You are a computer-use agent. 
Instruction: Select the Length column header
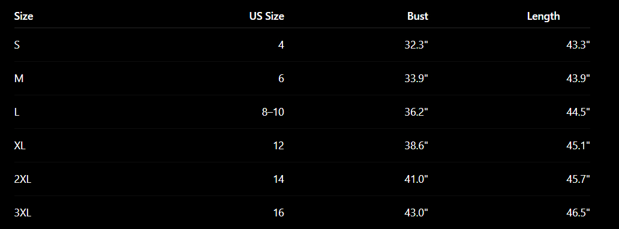[x=543, y=16]
